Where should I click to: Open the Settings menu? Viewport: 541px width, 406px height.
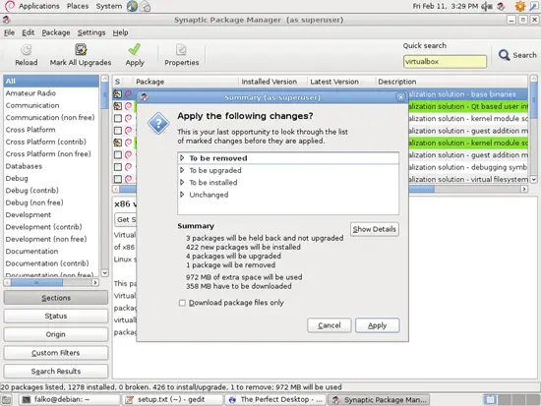[91, 32]
